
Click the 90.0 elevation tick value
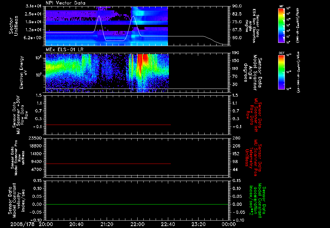(x=237, y=6)
